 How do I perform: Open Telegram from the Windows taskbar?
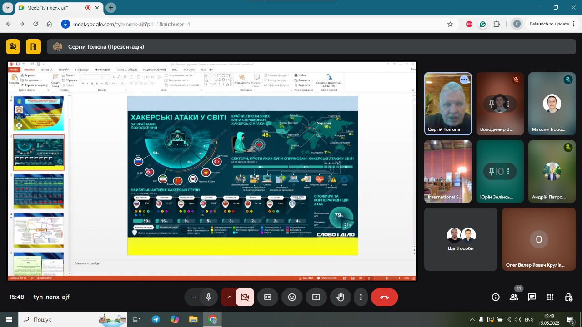tap(156, 319)
